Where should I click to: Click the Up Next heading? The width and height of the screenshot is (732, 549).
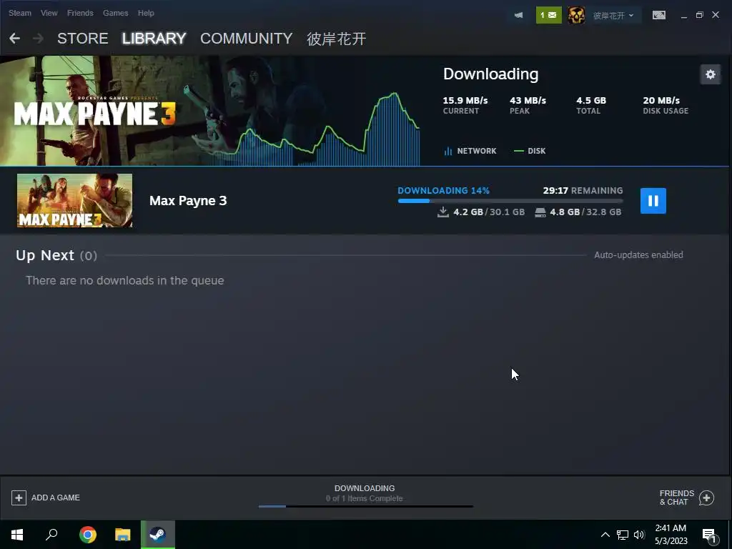tap(45, 255)
